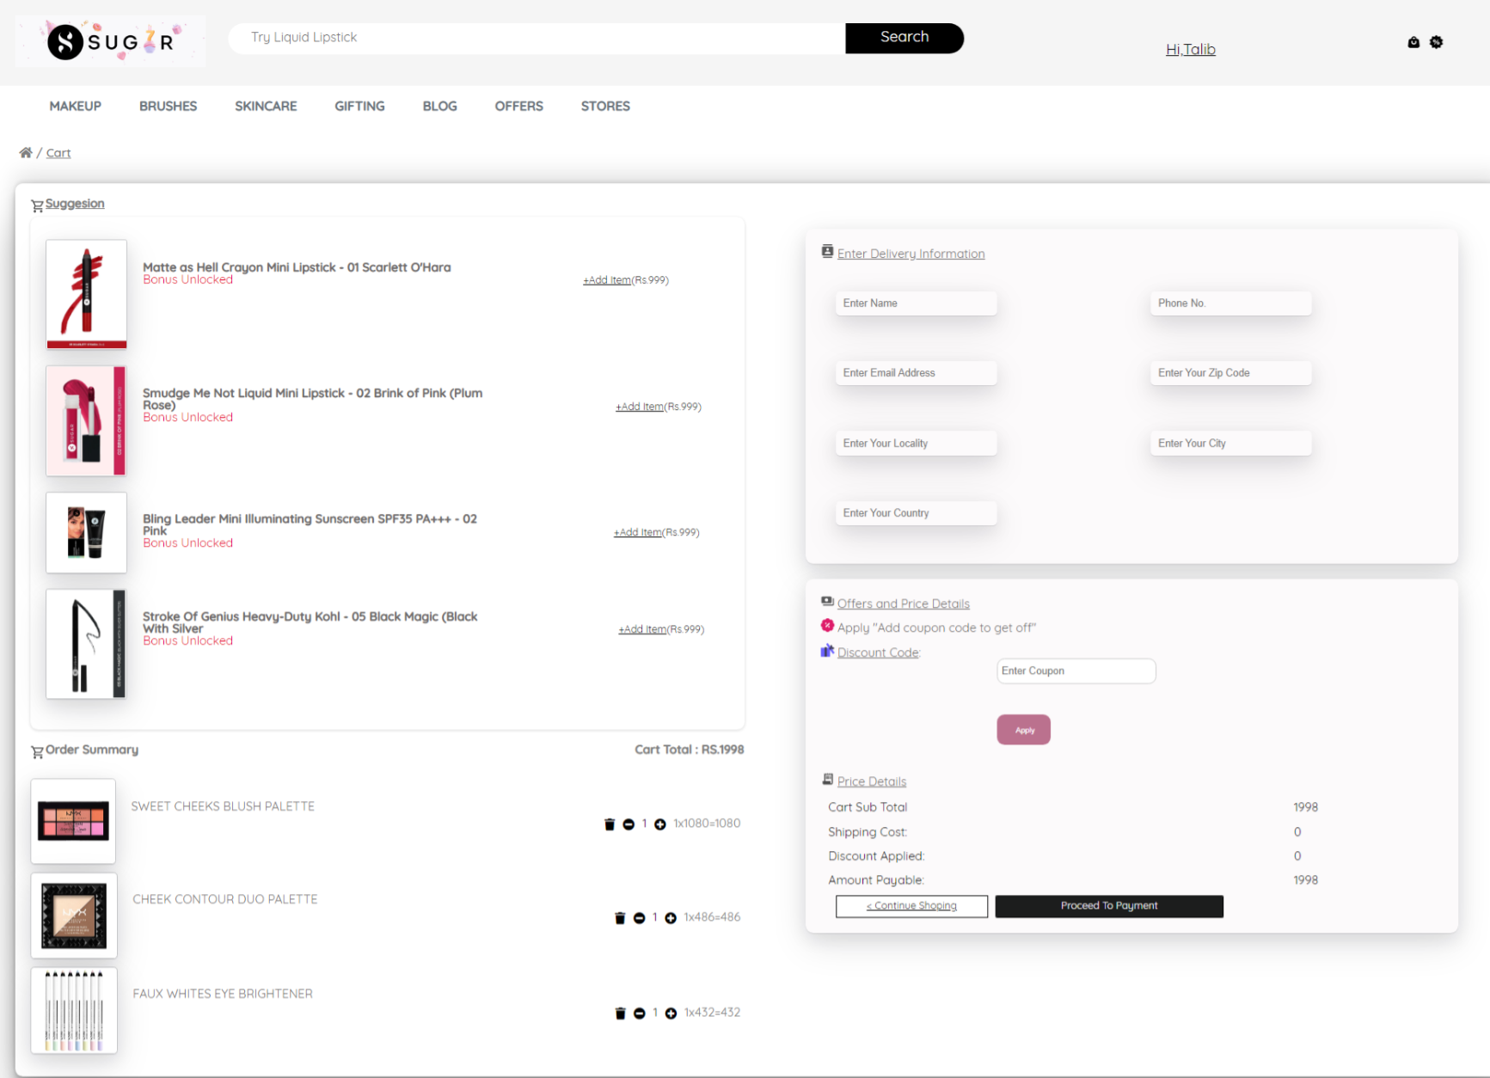Image resolution: width=1490 pixels, height=1078 pixels.
Task: Click the Offers and Price Details icon
Action: coord(827,602)
